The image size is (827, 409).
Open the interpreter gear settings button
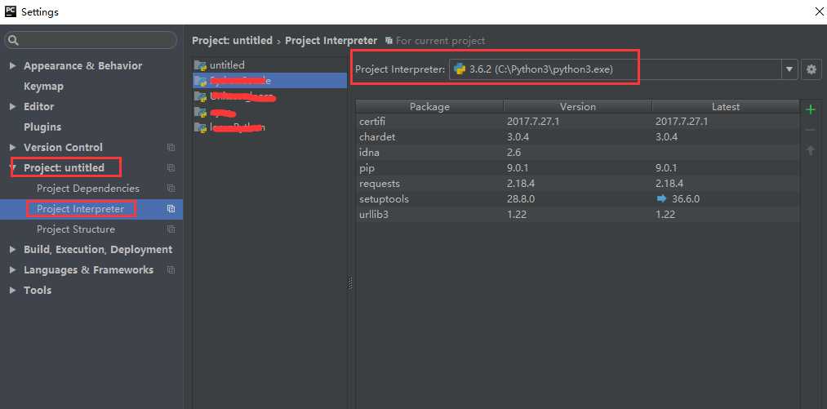click(x=811, y=69)
